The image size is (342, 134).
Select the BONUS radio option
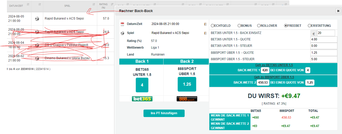pyautogui.click(x=239, y=26)
